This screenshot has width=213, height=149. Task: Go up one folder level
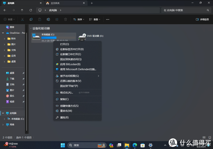[x=22, y=10]
